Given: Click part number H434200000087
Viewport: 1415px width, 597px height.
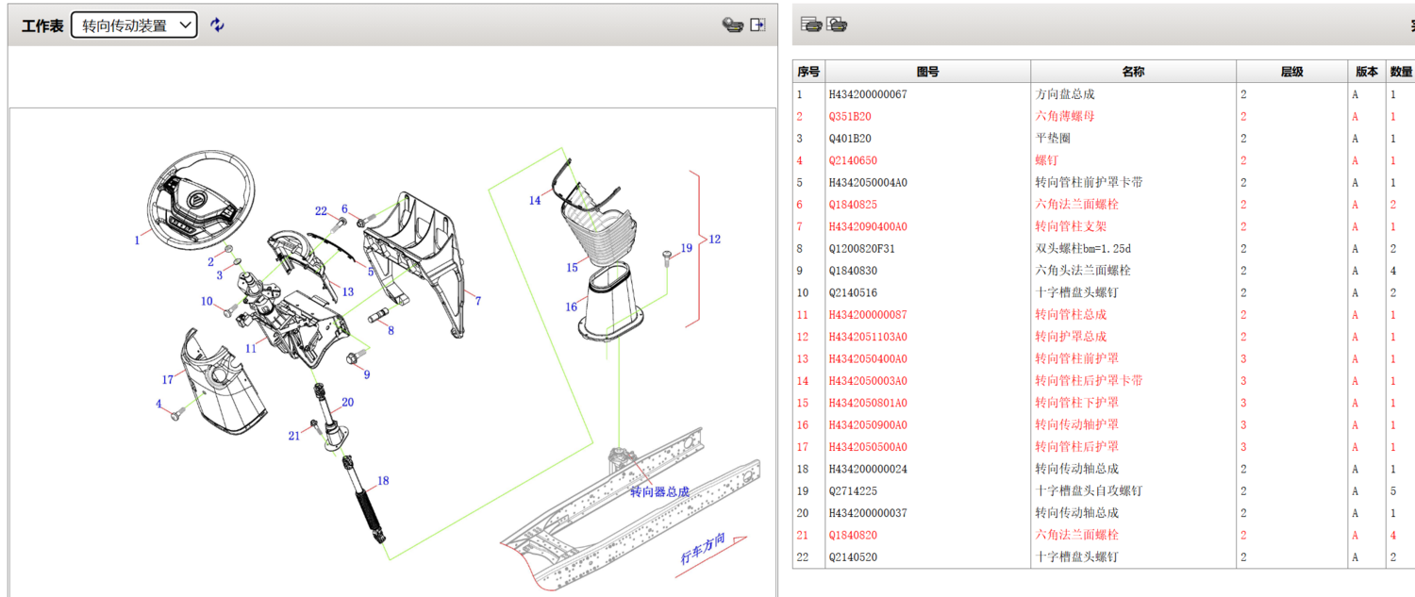Looking at the screenshot, I should [x=868, y=315].
